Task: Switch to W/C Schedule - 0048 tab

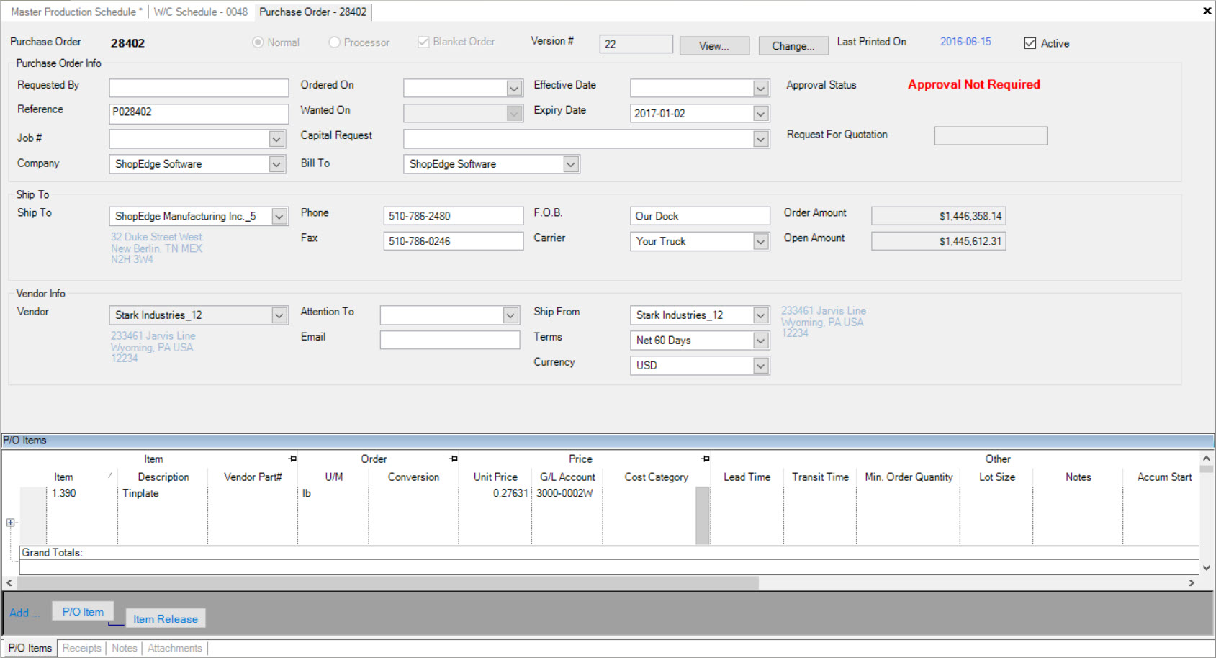Action: pyautogui.click(x=200, y=12)
